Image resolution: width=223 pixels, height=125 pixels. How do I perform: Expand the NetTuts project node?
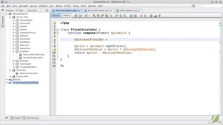(x=7, y=80)
